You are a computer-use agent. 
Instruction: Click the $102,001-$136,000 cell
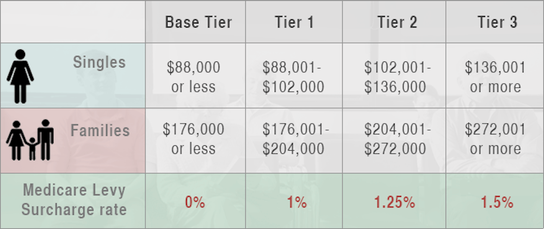(x=397, y=77)
